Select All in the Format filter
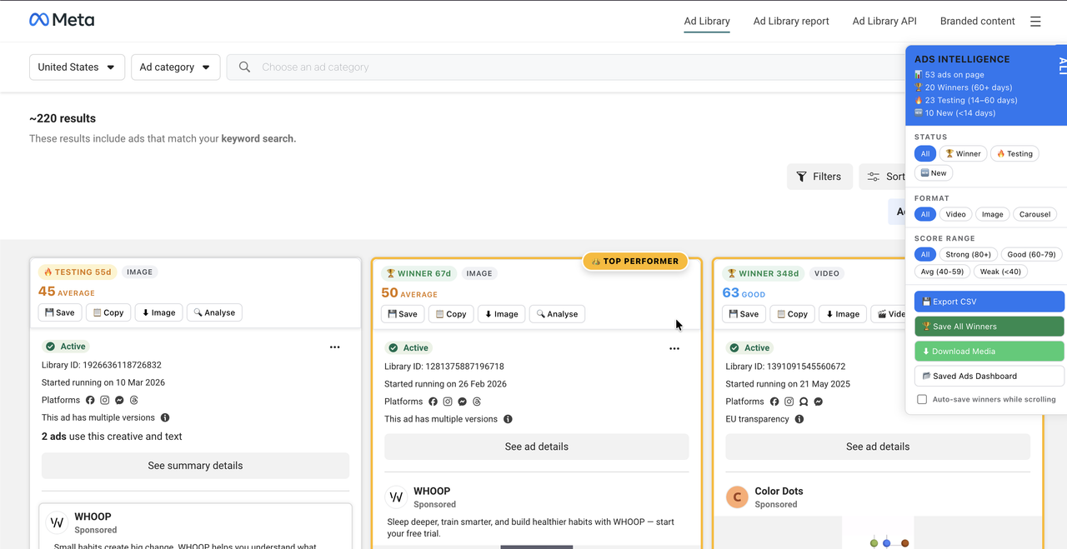The height and width of the screenshot is (549, 1067). [x=924, y=214]
